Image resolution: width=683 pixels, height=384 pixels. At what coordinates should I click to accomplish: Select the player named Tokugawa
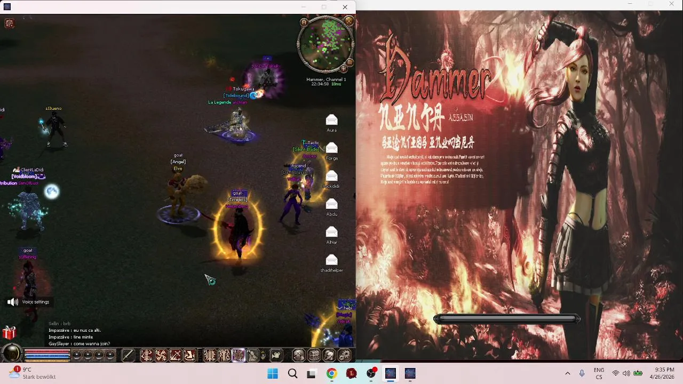tap(243, 89)
